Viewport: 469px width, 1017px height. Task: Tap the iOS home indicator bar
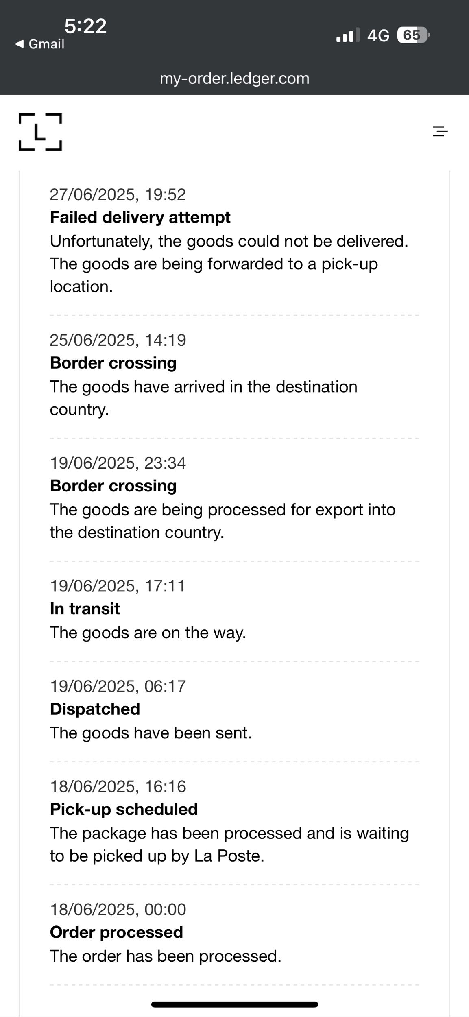tap(234, 1004)
